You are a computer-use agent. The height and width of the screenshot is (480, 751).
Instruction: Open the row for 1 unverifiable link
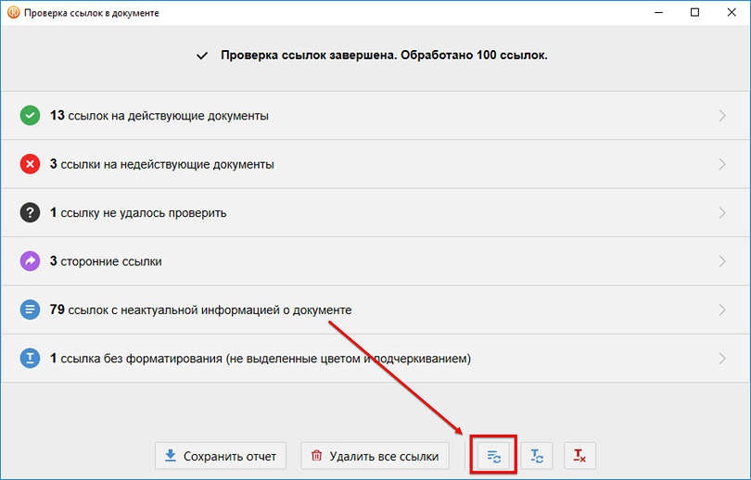coord(138,213)
